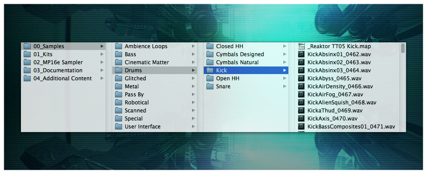Select the 'Bass' folder name

click(131, 54)
